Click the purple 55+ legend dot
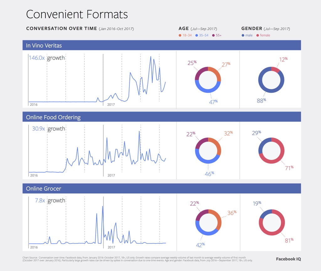Viewport: 321px width, 271px height. point(213,35)
